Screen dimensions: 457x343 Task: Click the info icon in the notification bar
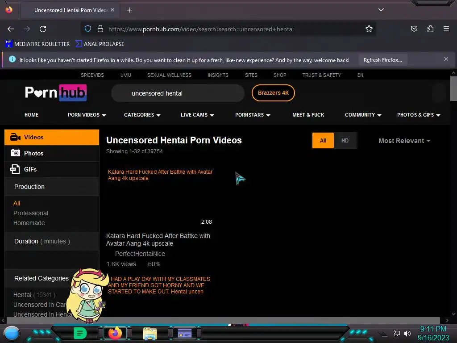[12, 59]
